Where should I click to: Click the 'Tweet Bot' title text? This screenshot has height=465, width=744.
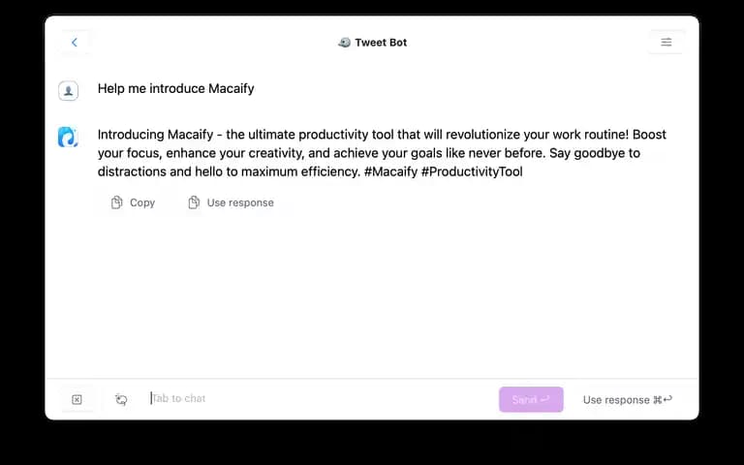[381, 43]
